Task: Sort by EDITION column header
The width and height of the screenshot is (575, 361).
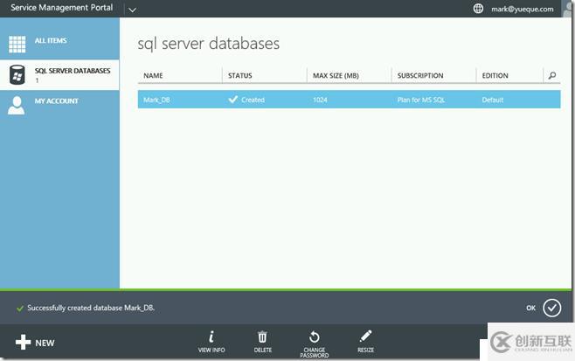Action: click(495, 75)
